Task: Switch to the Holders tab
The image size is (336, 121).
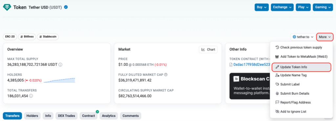Action: 32,116
